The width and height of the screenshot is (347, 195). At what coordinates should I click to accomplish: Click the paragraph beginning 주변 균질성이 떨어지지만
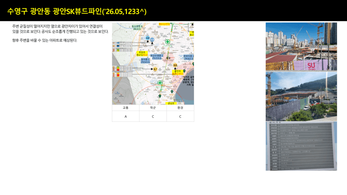61,29
